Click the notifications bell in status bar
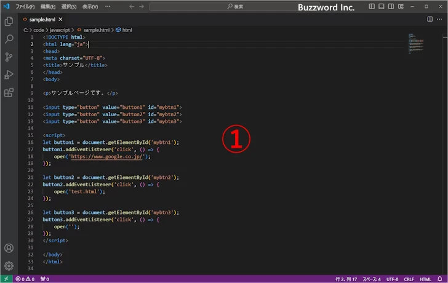The image size is (448, 283). point(440,279)
